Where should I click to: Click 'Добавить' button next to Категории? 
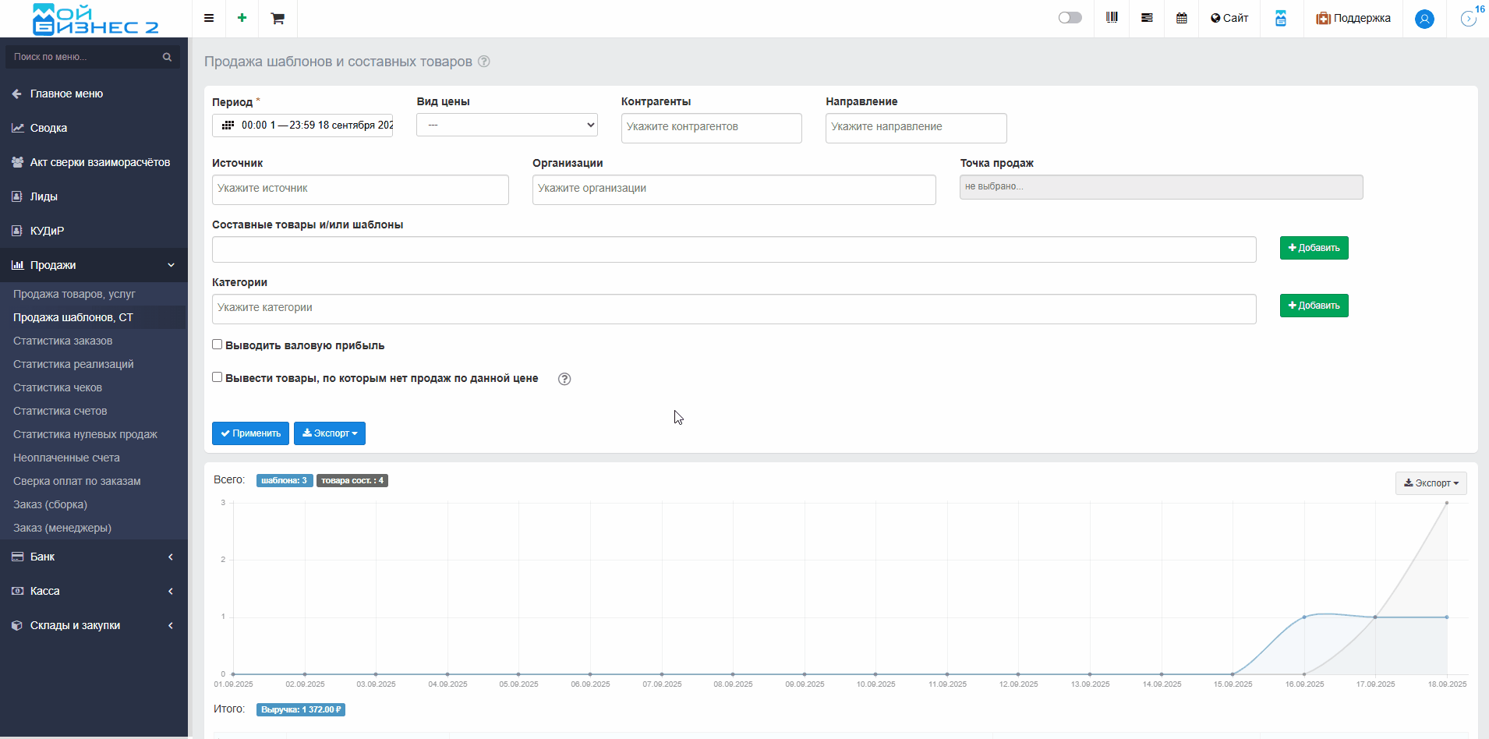[x=1314, y=306]
